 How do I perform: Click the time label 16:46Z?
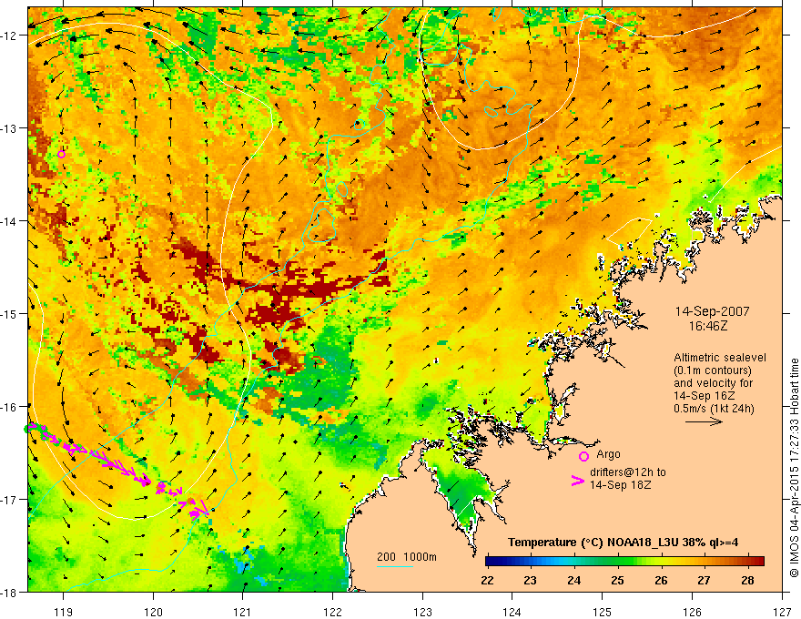point(708,326)
